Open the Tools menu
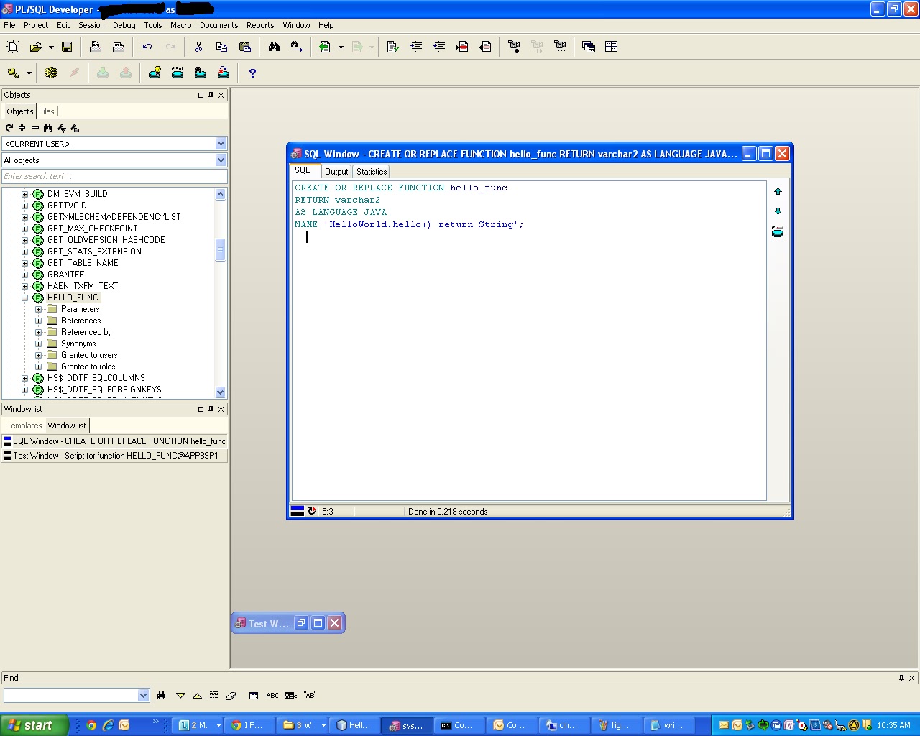The image size is (920, 736). point(152,24)
